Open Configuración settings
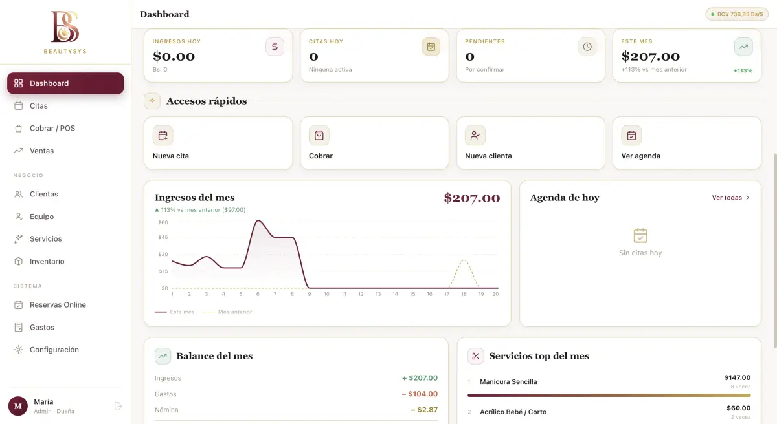The width and height of the screenshot is (777, 424). 65,350
